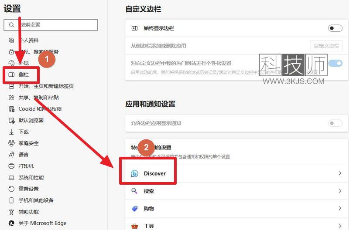Click the start page icon for 开始、主页和新建标签页

click(x=11, y=86)
